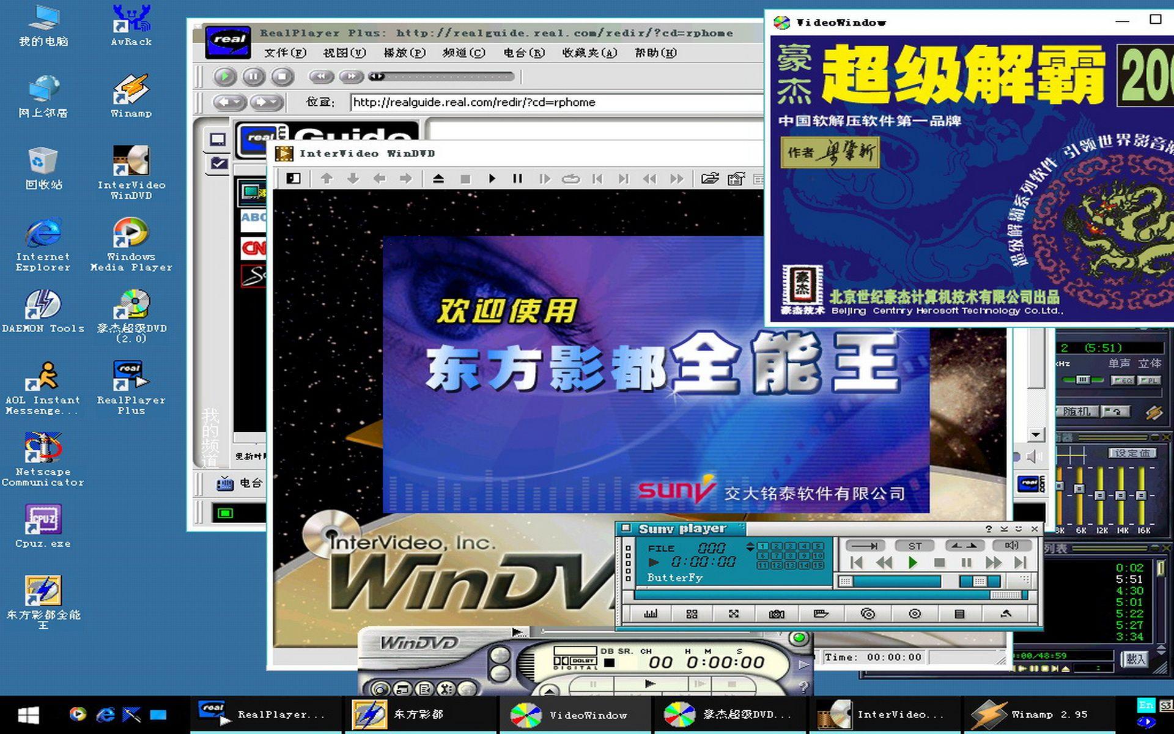Image resolution: width=1174 pixels, height=734 pixels.
Task: Click the up arrow navigation icon in WinDVD toolbar
Action: [327, 179]
